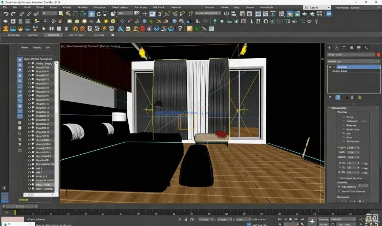Open the viewport [+] general menu
Image resolution: width=382 pixels, height=226 pixels.
63,46
